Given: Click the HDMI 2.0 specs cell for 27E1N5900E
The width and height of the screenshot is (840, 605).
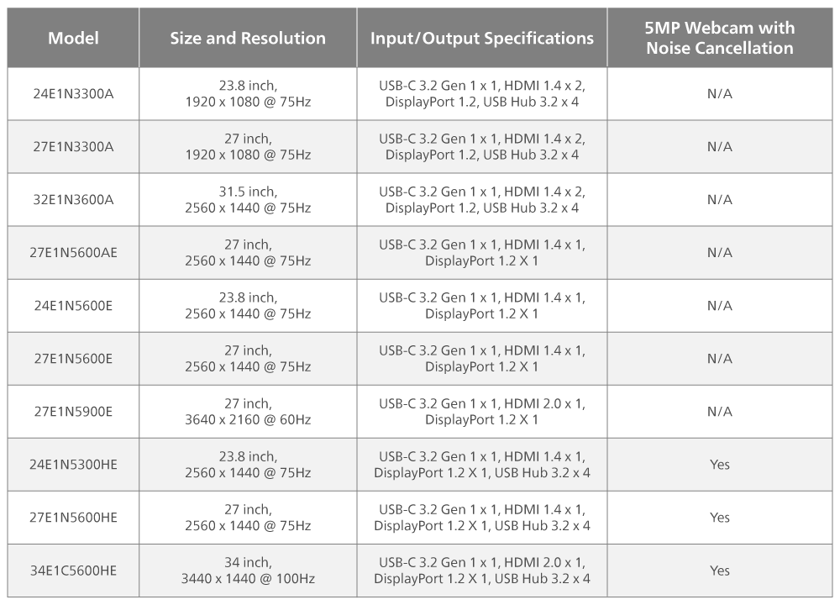Looking at the screenshot, I should [481, 412].
